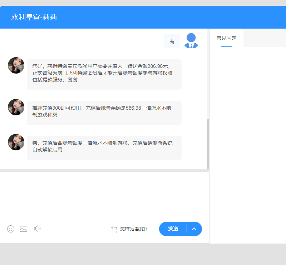The width and height of the screenshot is (286, 265).
Task: Open the 怎样发截图? help link
Action: (x=134, y=229)
